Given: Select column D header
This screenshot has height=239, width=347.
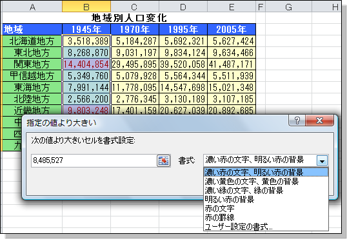Looking at the screenshot, I should coord(183,6).
